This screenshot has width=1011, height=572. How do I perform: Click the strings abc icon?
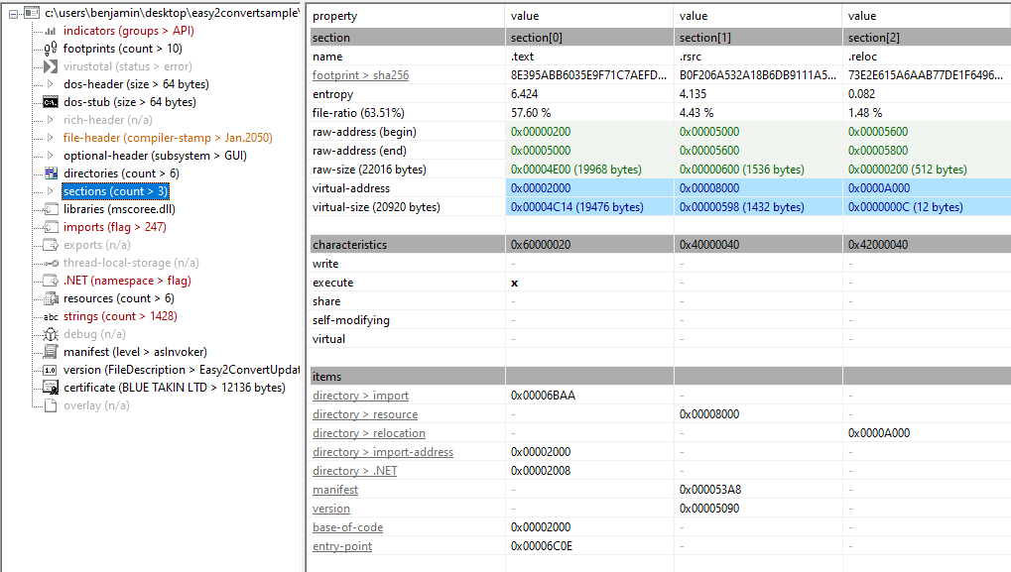coord(51,316)
